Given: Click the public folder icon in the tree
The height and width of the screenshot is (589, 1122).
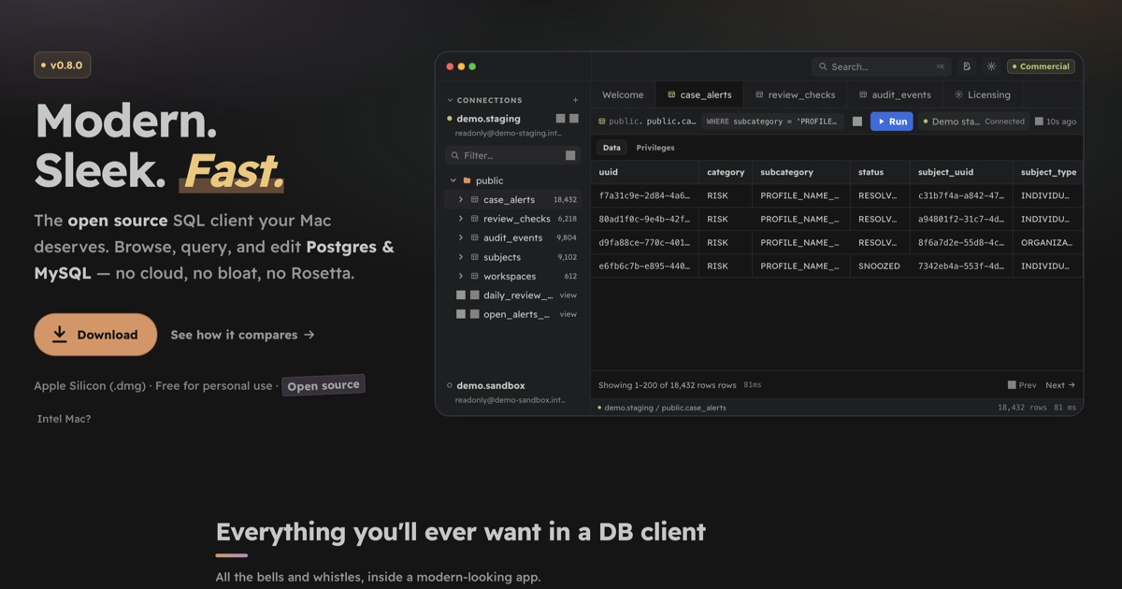Looking at the screenshot, I should pyautogui.click(x=467, y=180).
